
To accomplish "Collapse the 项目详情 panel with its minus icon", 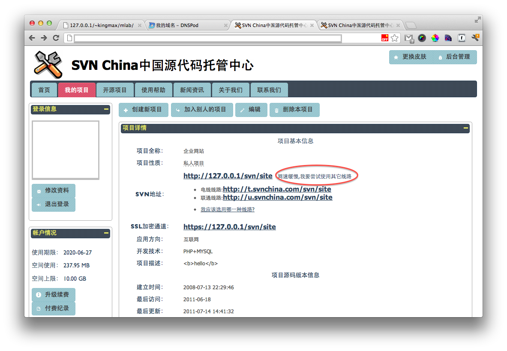I will tap(465, 128).
